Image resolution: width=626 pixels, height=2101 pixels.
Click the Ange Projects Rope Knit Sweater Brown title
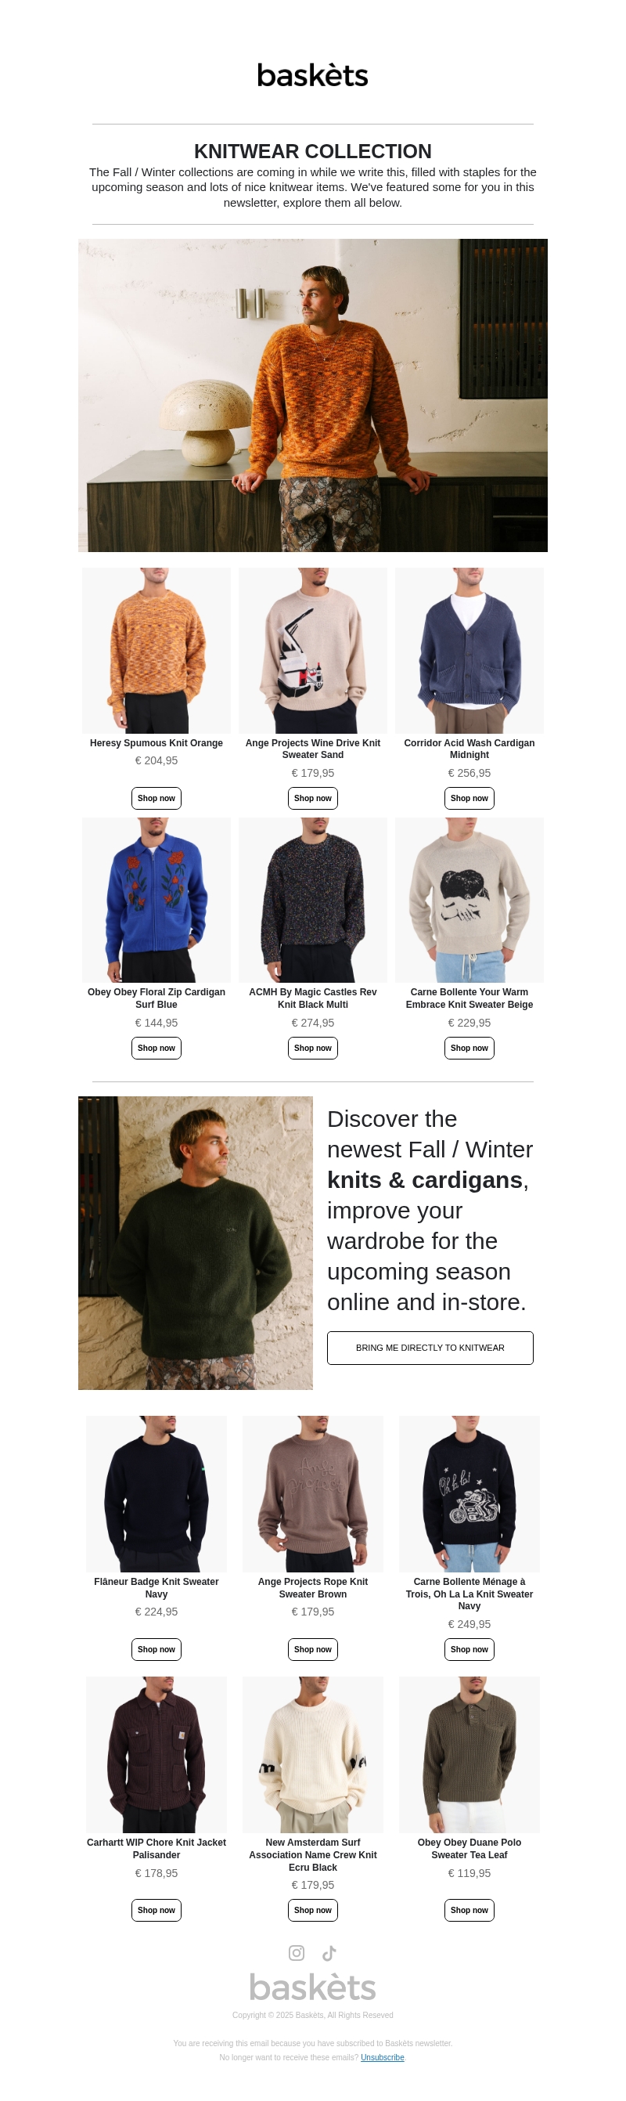(313, 1587)
